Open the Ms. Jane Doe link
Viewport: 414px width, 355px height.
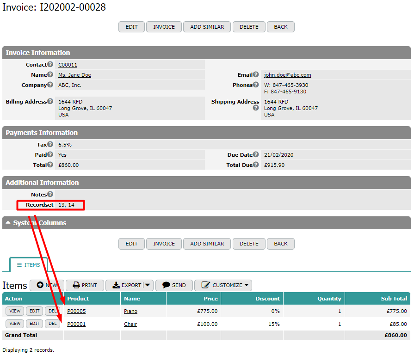pyautogui.click(x=75, y=75)
